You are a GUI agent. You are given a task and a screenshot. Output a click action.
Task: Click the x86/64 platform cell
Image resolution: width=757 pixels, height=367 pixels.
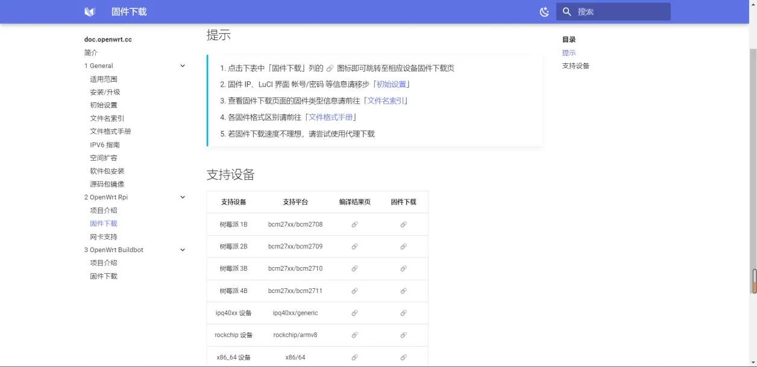click(x=295, y=357)
